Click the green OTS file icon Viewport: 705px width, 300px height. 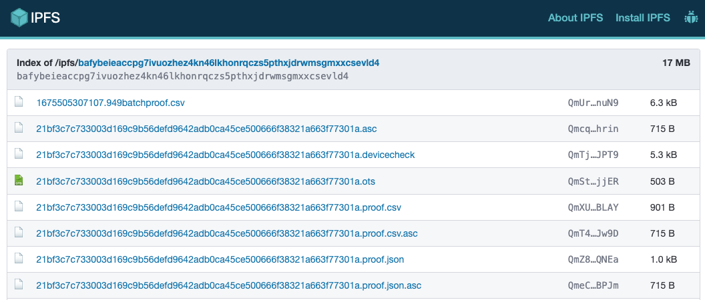point(19,181)
